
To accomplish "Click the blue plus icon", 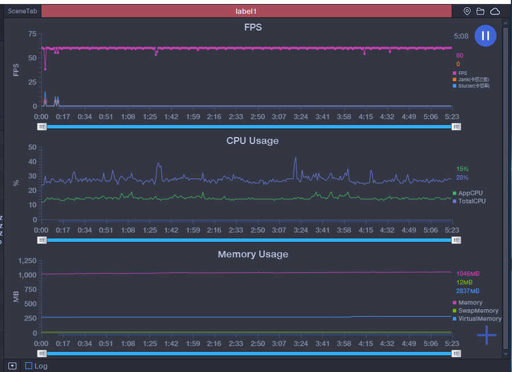I will [486, 335].
